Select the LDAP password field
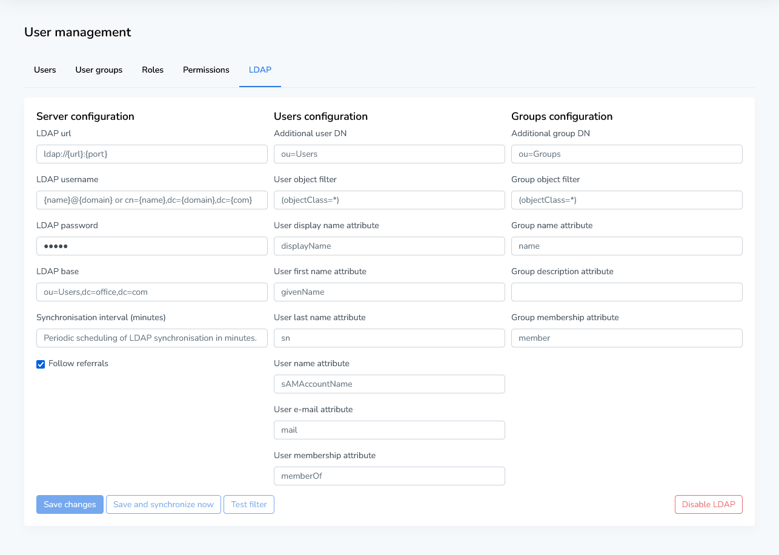Image resolution: width=779 pixels, height=555 pixels. 151,246
